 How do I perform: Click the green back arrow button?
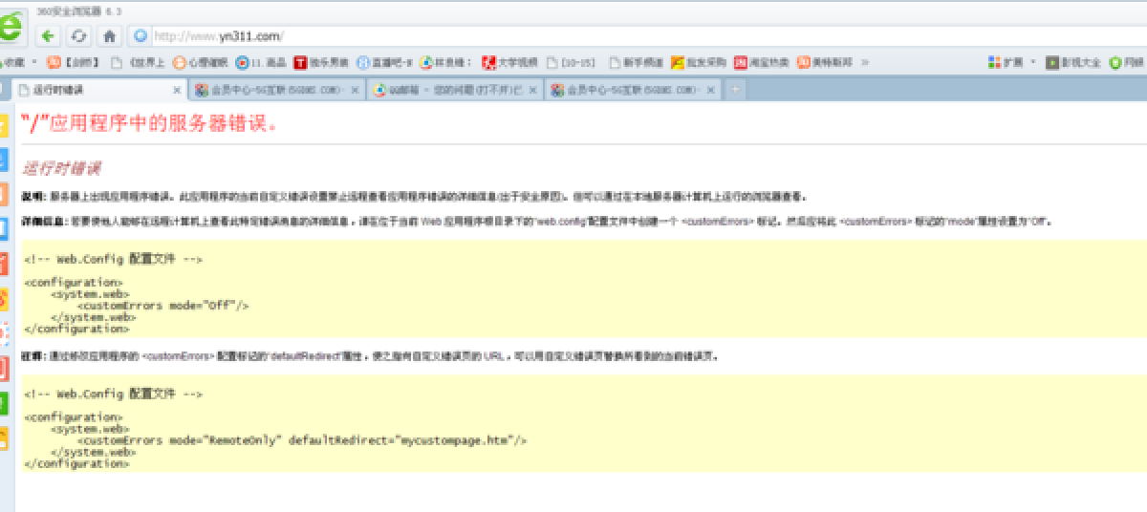(48, 36)
